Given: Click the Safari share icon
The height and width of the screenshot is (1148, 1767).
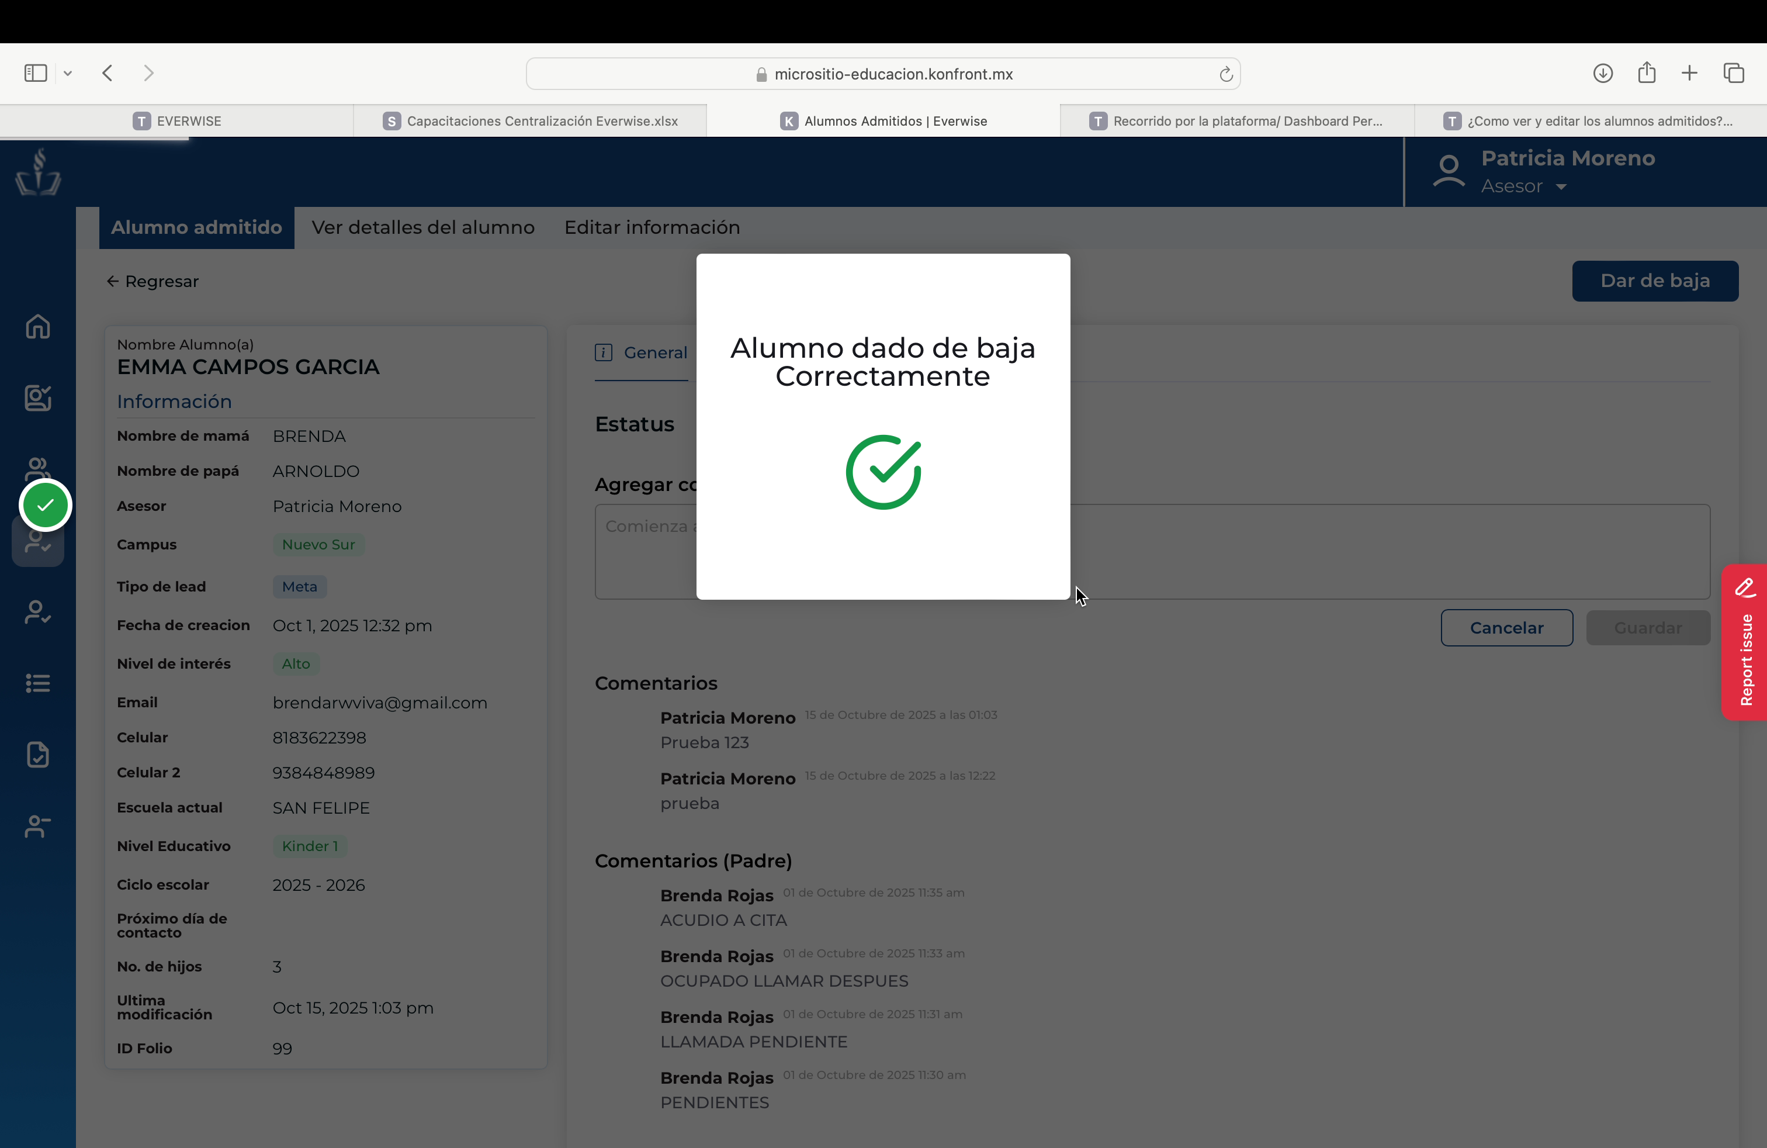Looking at the screenshot, I should coord(1647,72).
